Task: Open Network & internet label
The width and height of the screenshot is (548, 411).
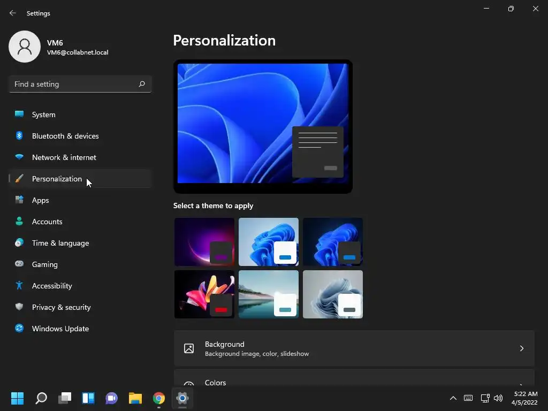Action: [x=64, y=157]
